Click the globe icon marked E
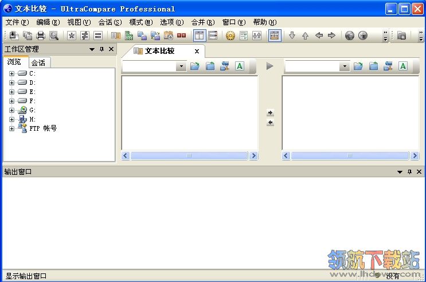Screen dimensions: 426x282 pos(363,36)
